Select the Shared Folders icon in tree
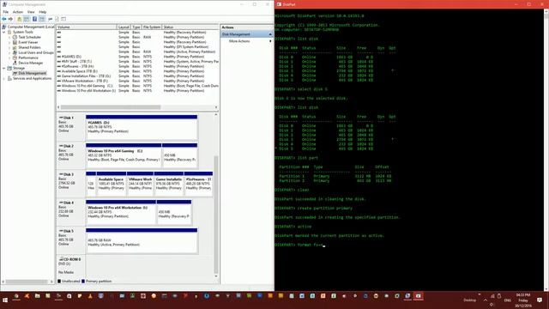The width and height of the screenshot is (549, 309). [x=15, y=47]
